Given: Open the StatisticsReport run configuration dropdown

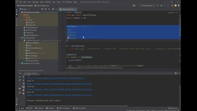Looking at the screenshot, I should point(147,6).
